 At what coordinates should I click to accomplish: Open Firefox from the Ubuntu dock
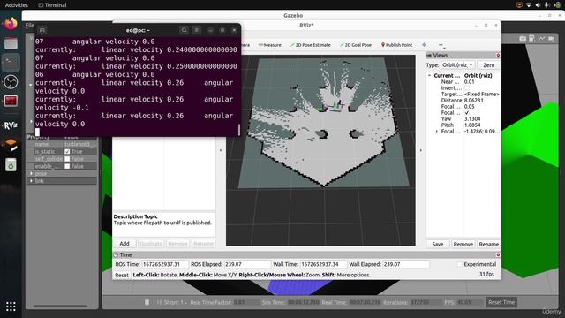11,24
